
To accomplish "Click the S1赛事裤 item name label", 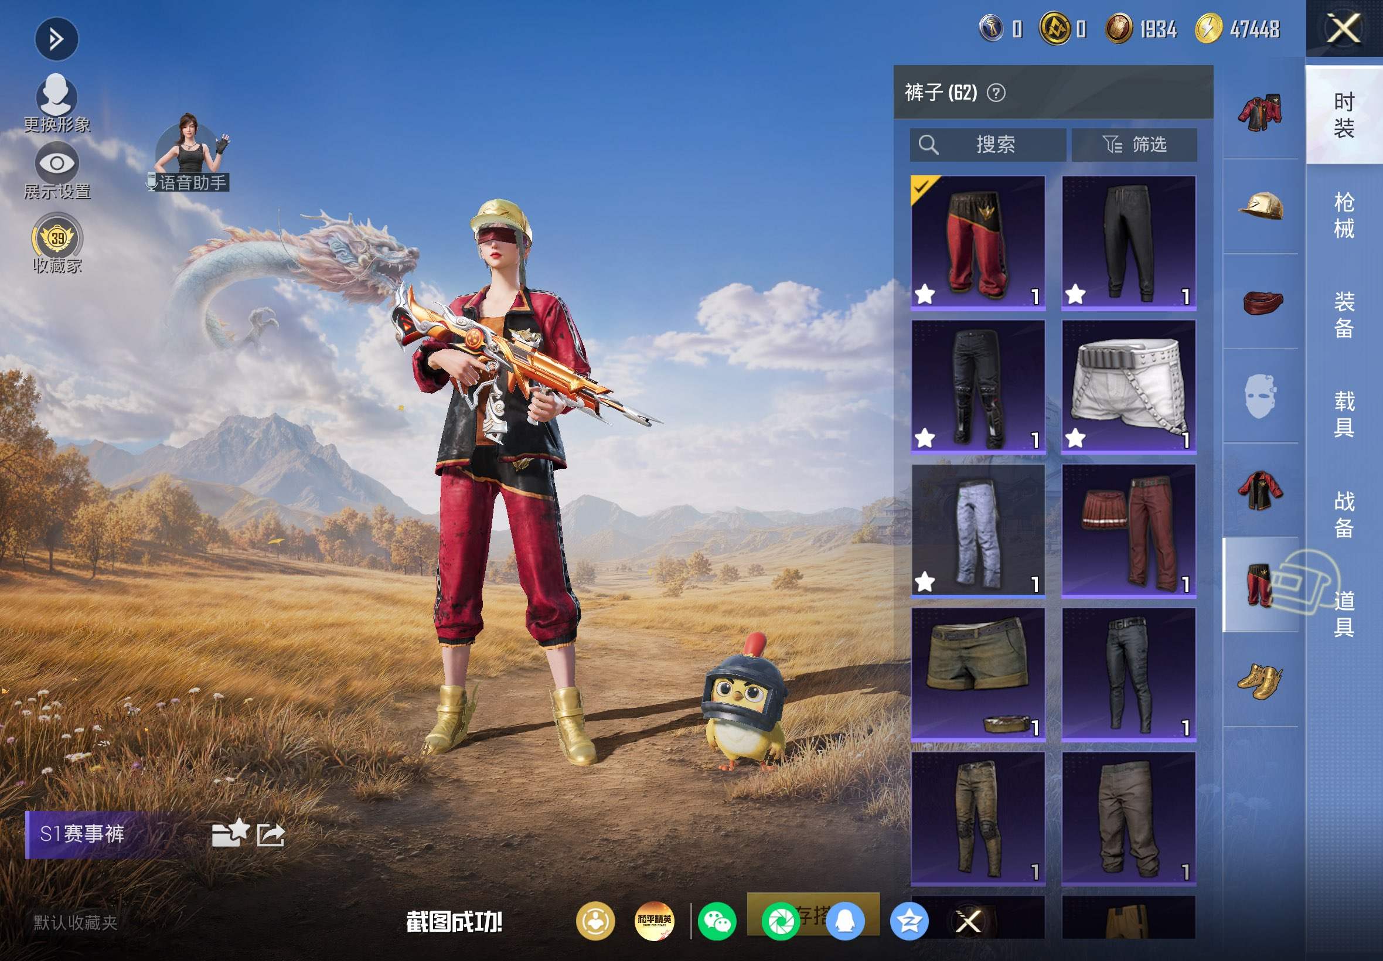I will pos(82,834).
